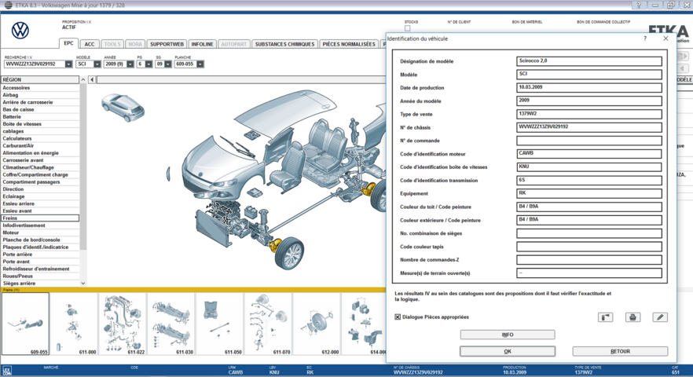Select Porte avant region
Viewport: 693px width, 377px height.
(x=40, y=262)
